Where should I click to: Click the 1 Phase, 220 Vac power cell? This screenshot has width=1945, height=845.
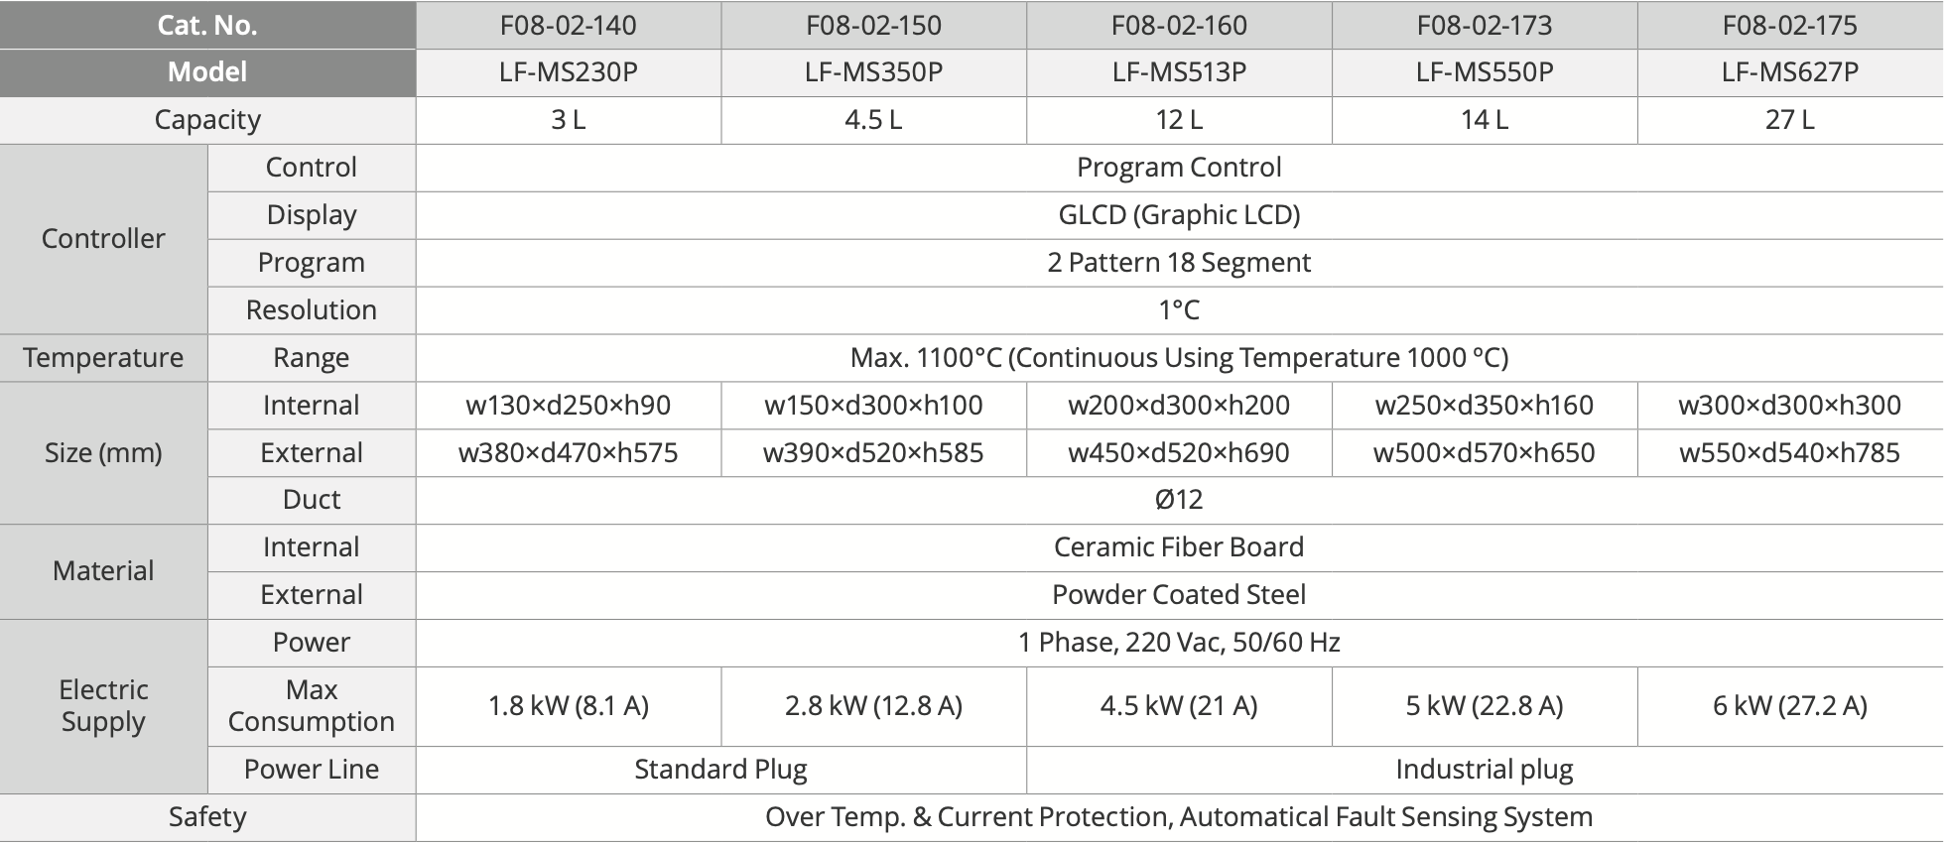(1179, 643)
